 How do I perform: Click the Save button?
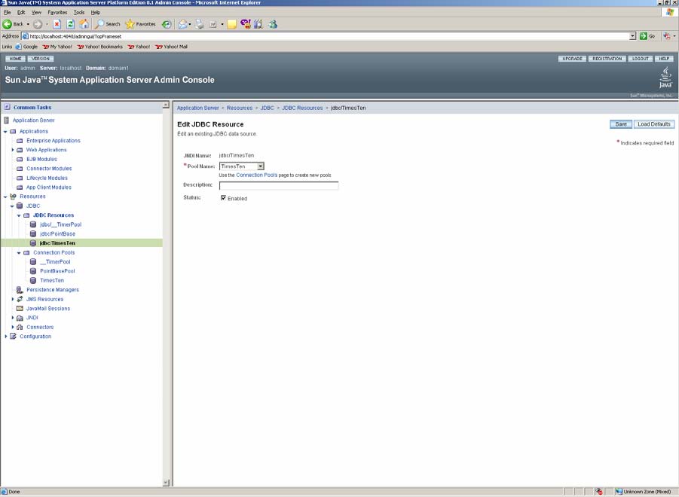[621, 124]
